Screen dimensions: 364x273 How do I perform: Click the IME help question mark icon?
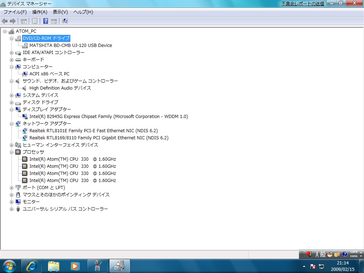(345, 254)
